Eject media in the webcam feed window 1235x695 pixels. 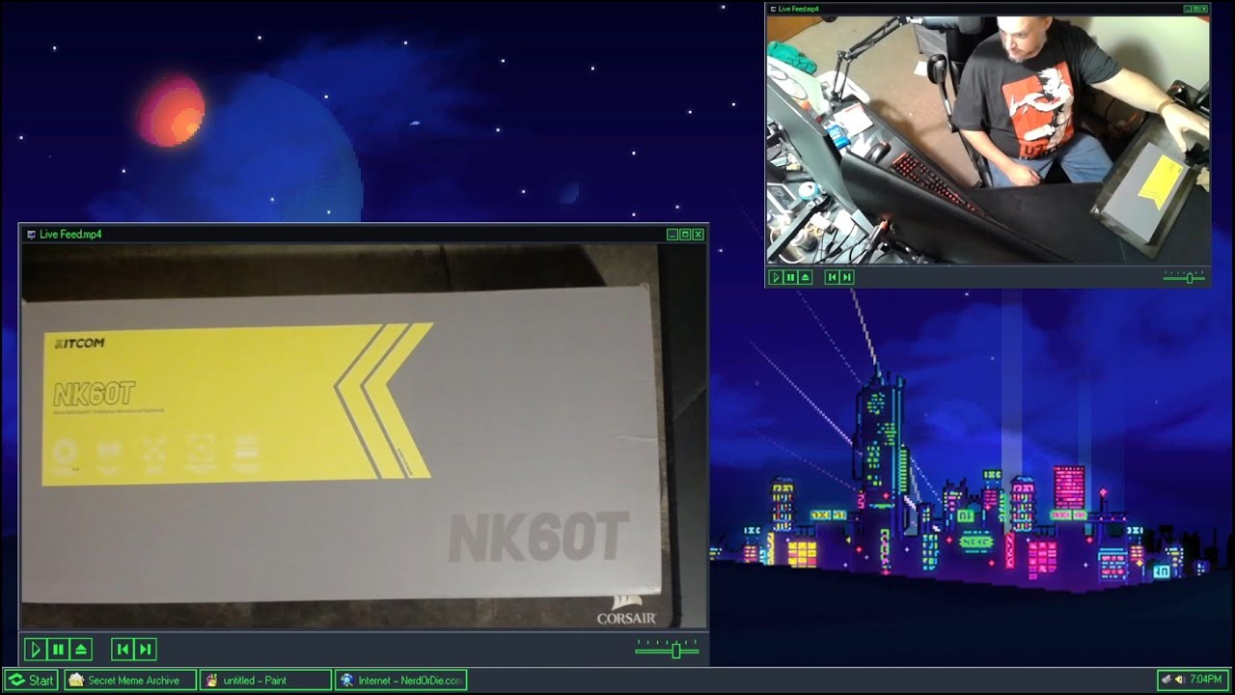(x=806, y=277)
